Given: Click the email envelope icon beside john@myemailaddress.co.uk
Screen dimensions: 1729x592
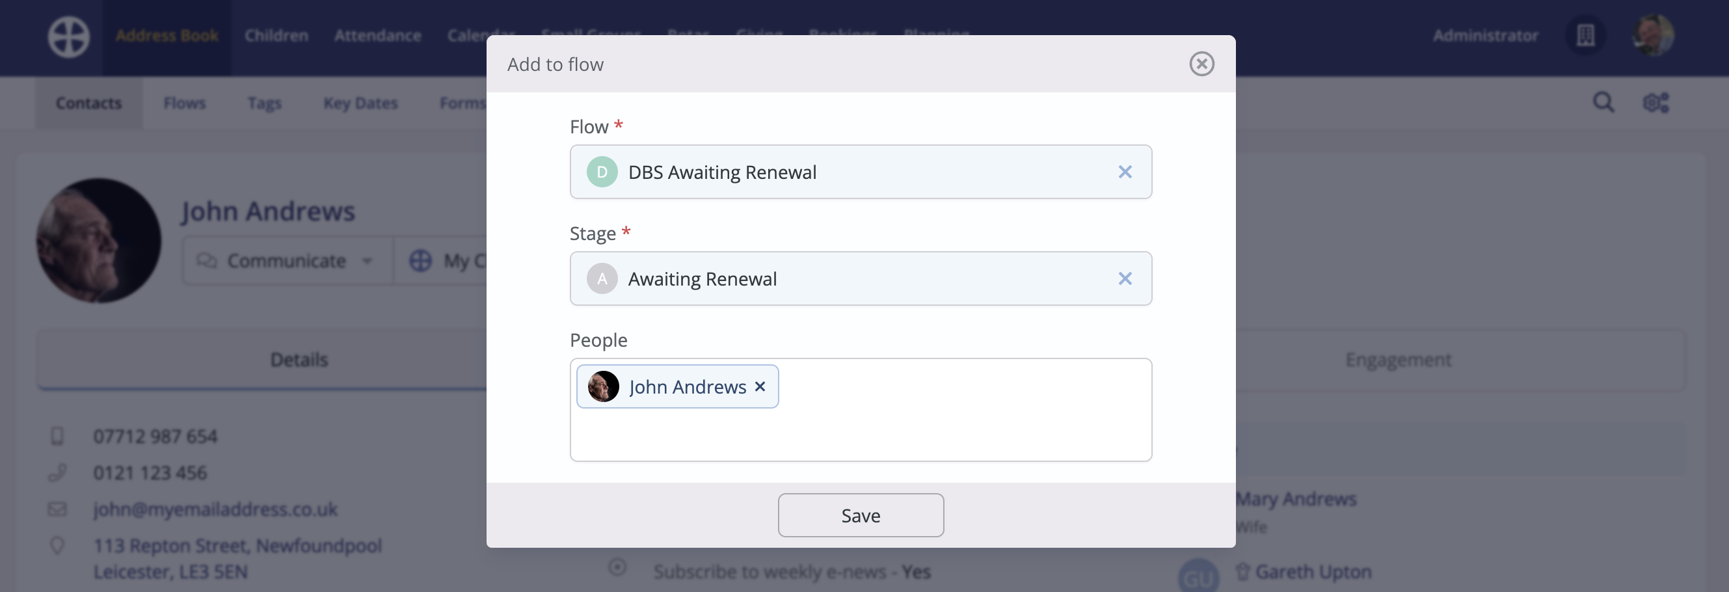Looking at the screenshot, I should click(58, 509).
